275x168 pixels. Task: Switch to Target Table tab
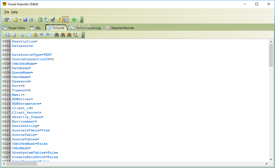point(14,28)
